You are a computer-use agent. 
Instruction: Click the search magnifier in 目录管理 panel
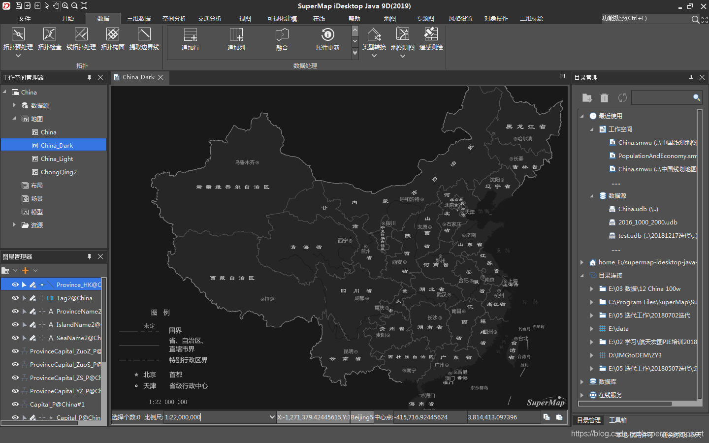pos(697,97)
